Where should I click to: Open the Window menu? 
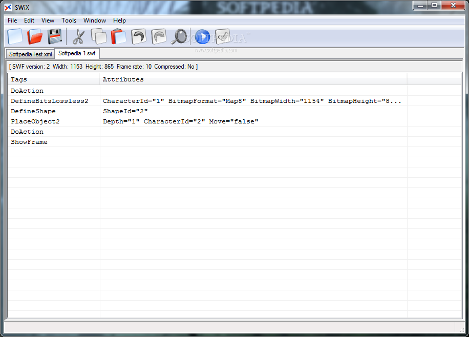(95, 20)
